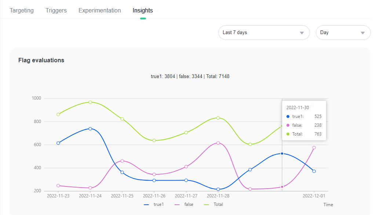Click the blue true1 point on 2022-11-24
The image size is (380, 215).
coord(90,129)
